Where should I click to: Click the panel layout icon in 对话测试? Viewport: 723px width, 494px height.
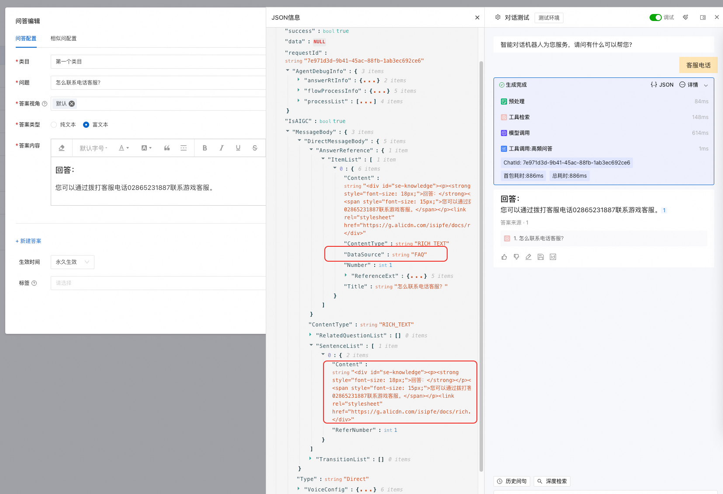click(703, 18)
